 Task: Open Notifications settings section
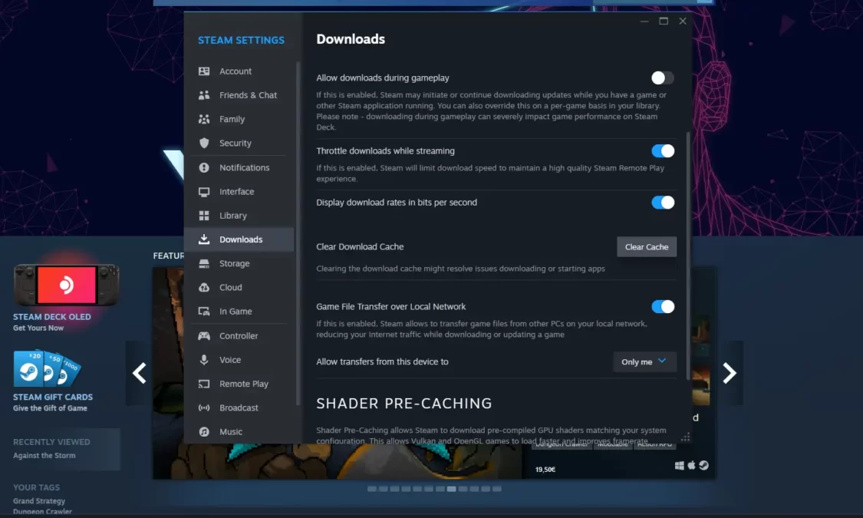pos(239,167)
